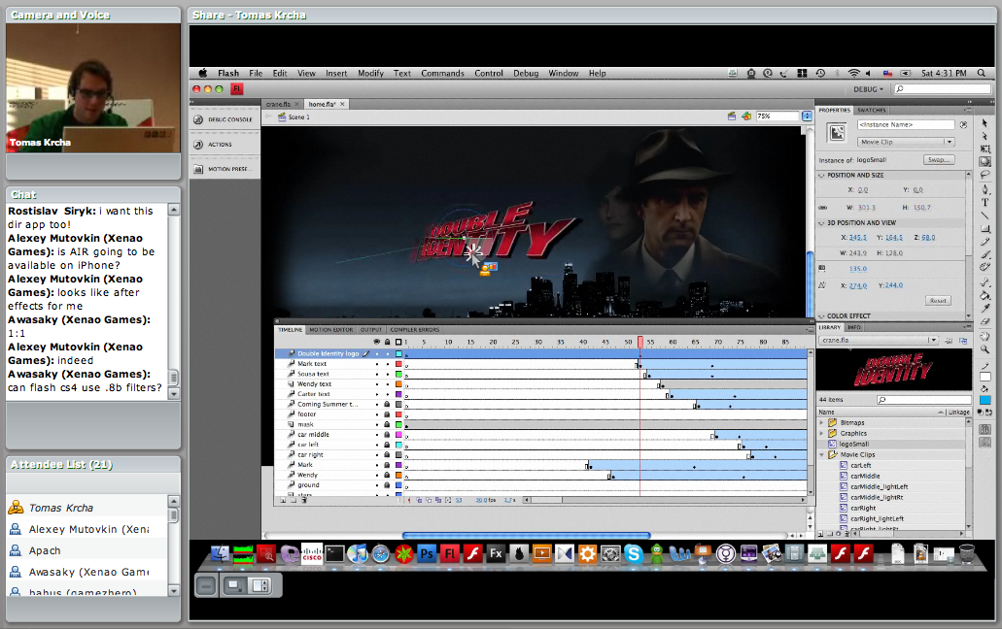Viewport: 1002px width, 629px height.
Task: Open crane.fla library document dropdown
Action: click(879, 340)
